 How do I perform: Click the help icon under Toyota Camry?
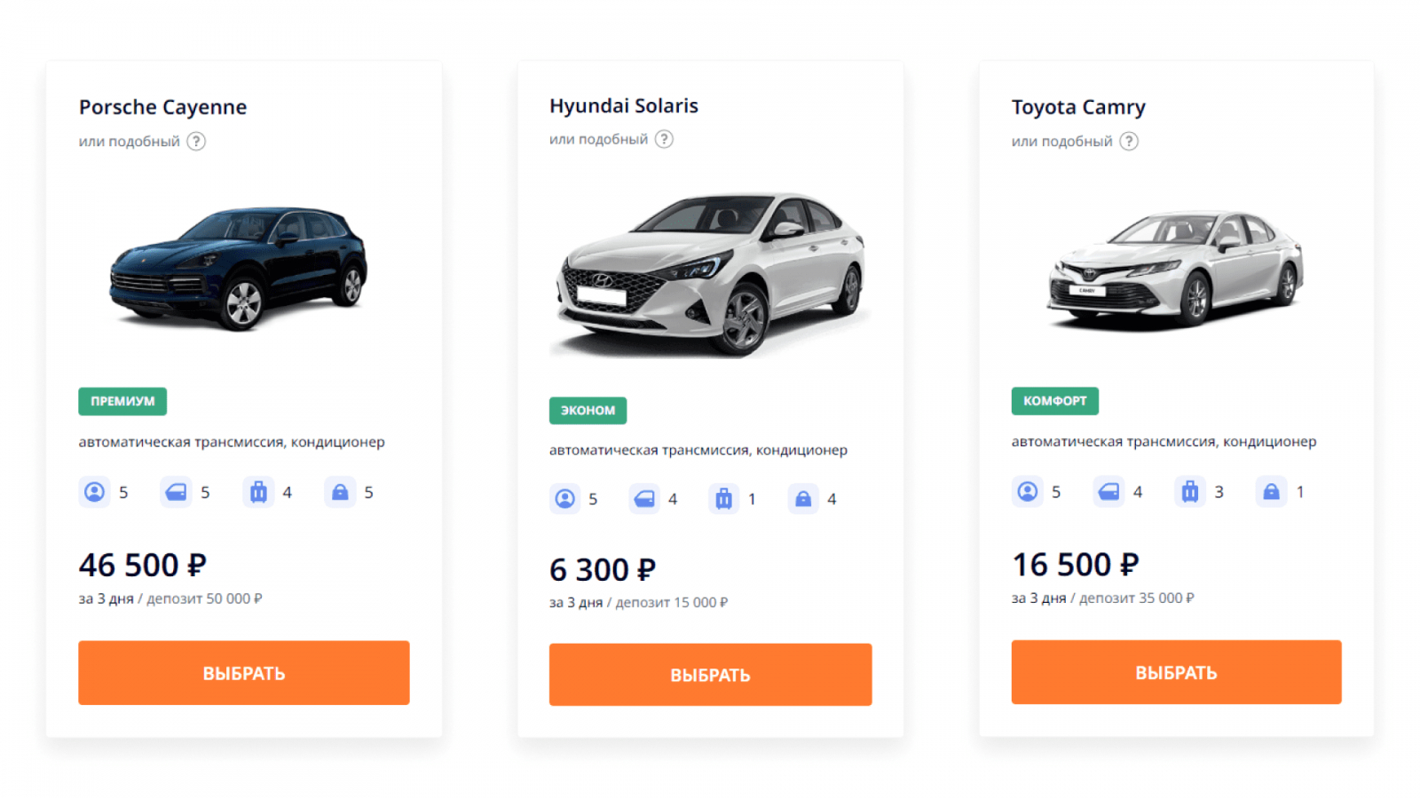point(1128,141)
